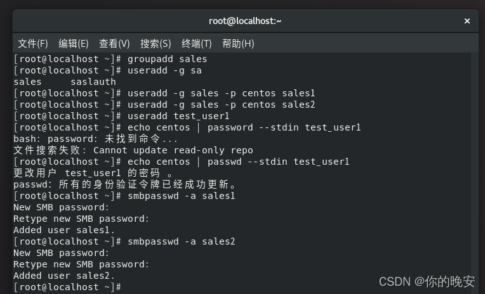
Task: Open the 搜索(S) menu
Action: (156, 44)
